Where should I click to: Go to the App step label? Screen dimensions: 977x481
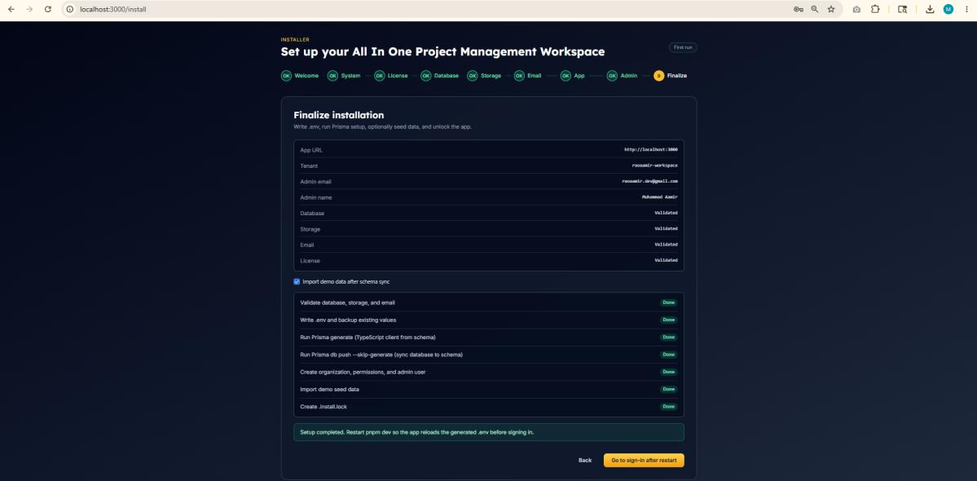[x=579, y=76]
